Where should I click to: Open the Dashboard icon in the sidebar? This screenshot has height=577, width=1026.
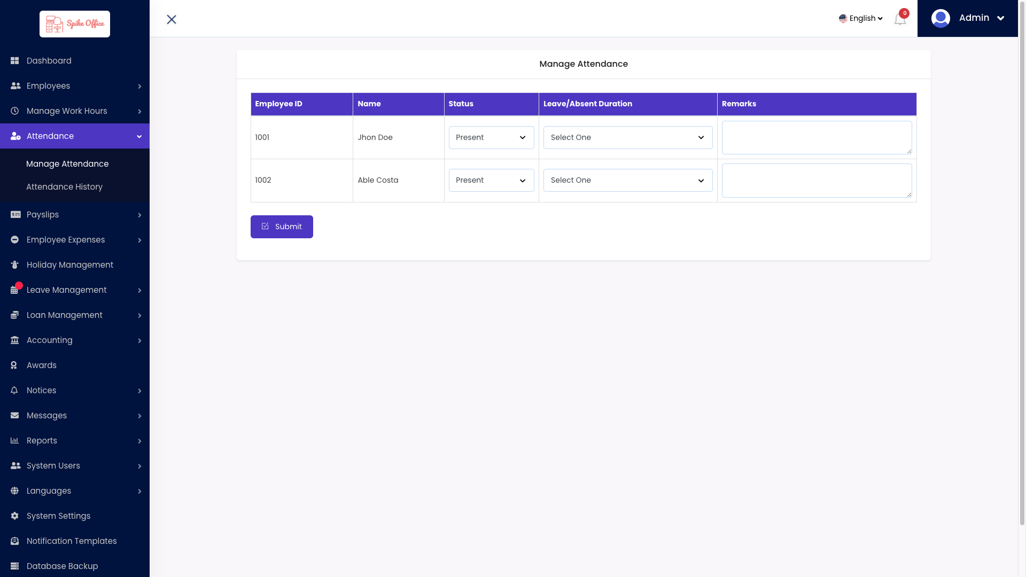click(15, 60)
